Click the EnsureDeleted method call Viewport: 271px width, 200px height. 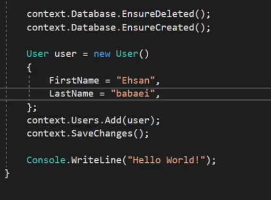tap(158, 14)
